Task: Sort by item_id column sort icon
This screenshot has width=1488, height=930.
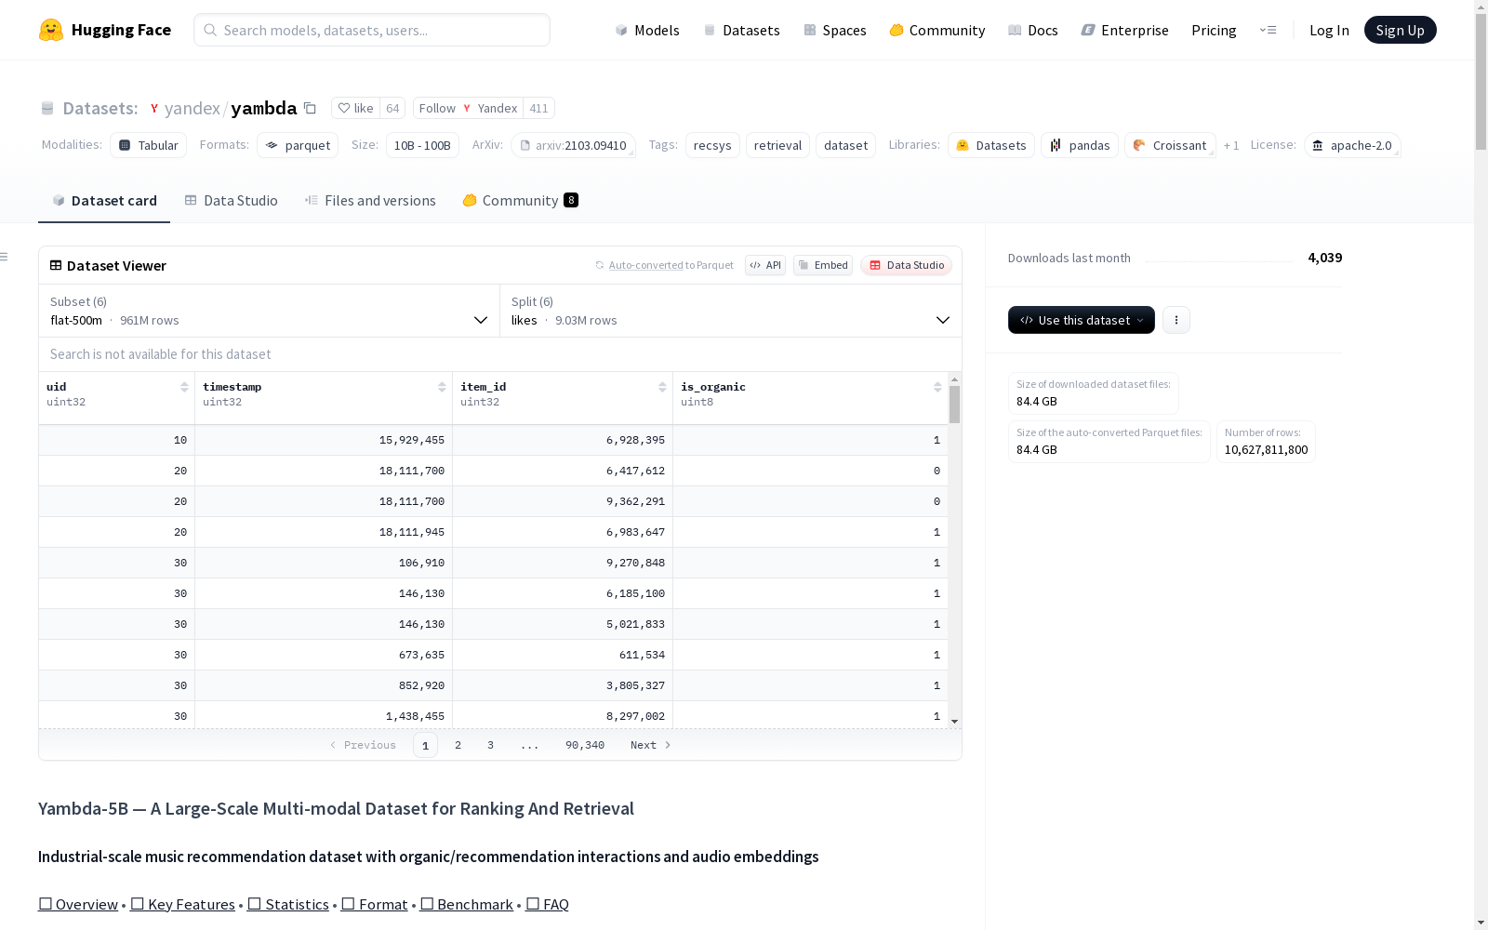Action: 662,387
